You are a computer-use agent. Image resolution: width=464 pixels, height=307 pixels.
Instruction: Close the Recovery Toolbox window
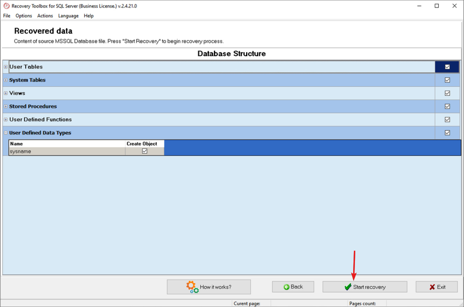point(455,6)
